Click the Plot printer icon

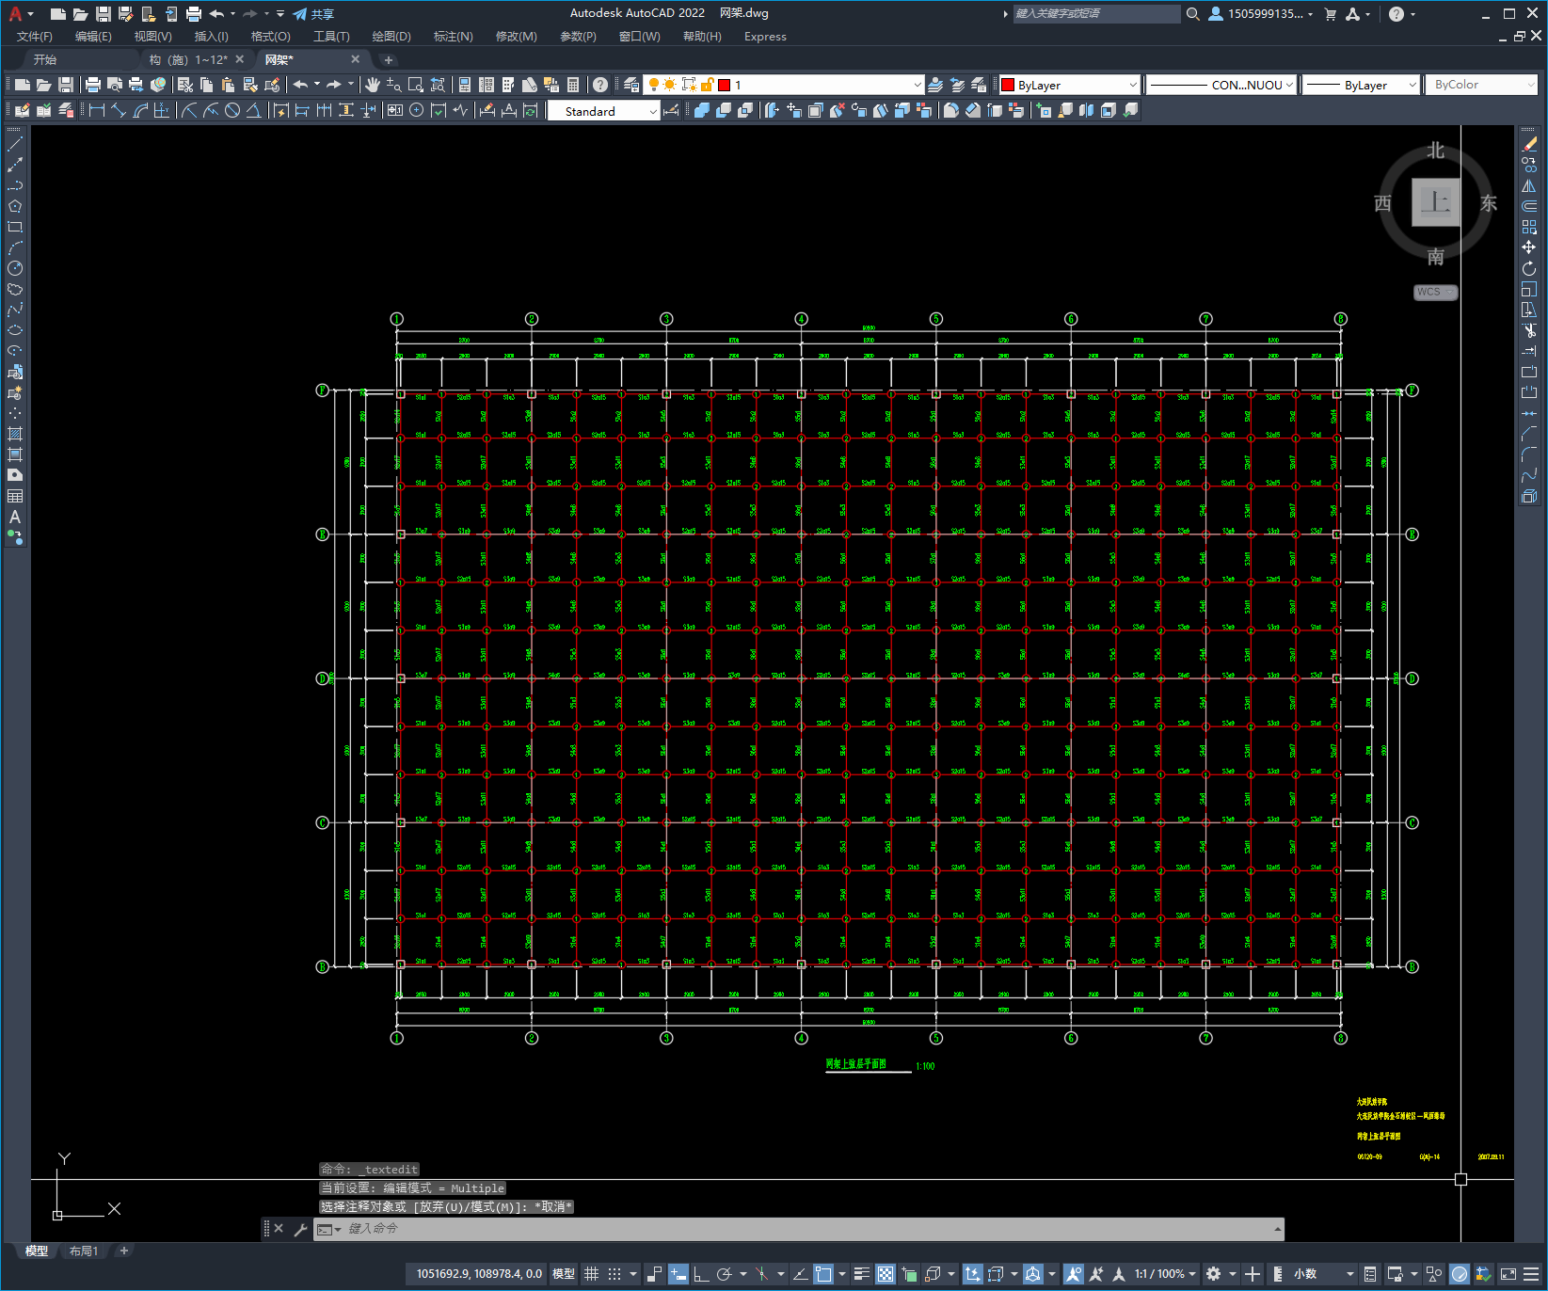(93, 85)
